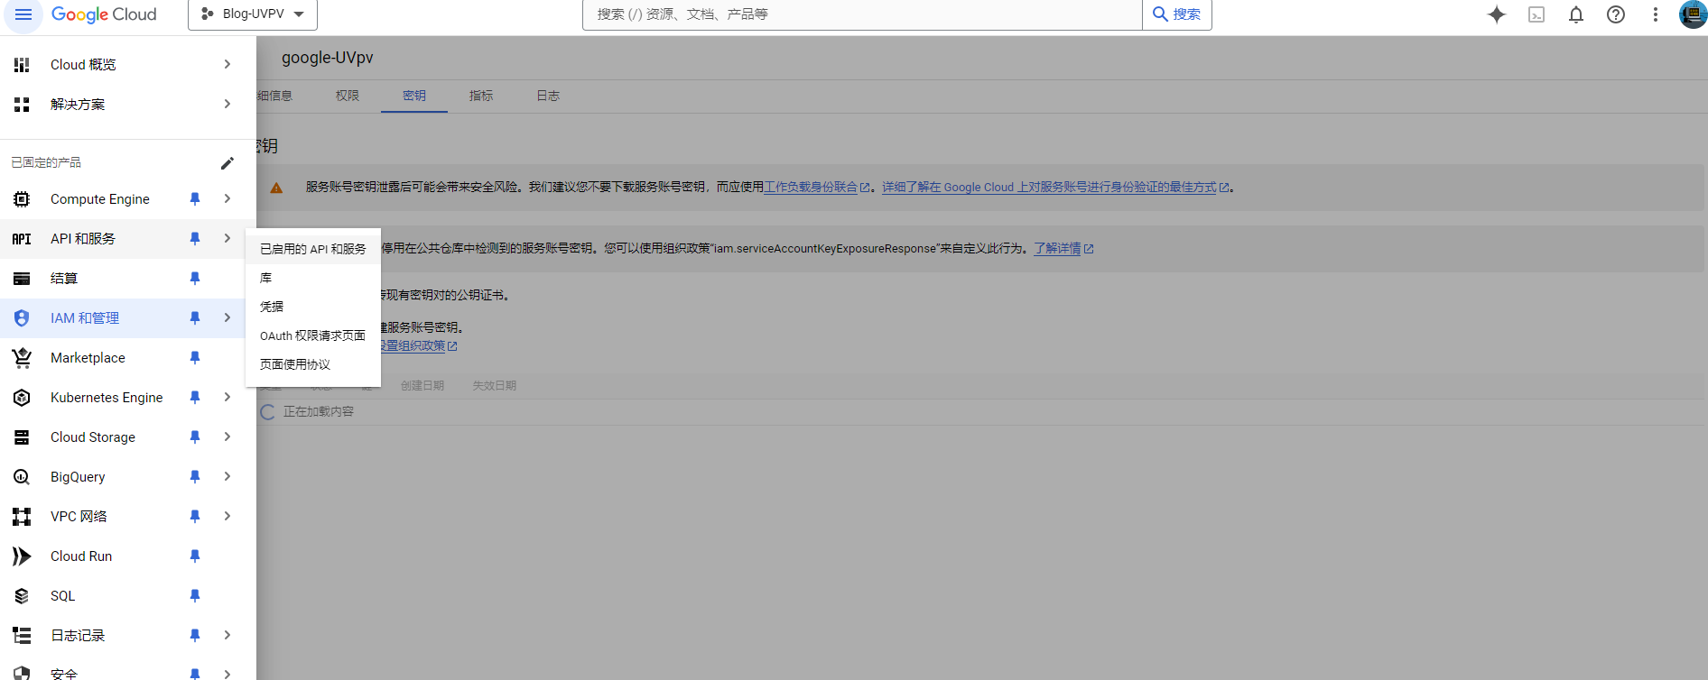The width and height of the screenshot is (1708, 680).
Task: Click the billing card icon
Action: tap(22, 279)
